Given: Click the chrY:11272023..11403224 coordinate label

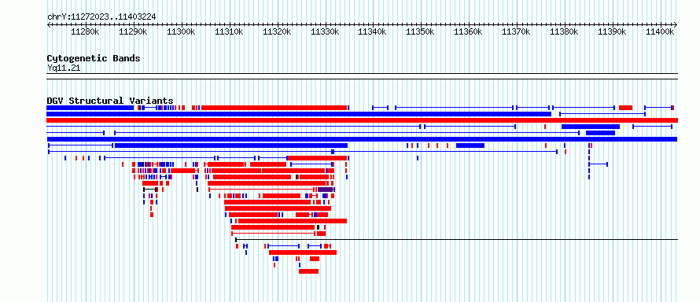Looking at the screenshot, I should click(101, 17).
